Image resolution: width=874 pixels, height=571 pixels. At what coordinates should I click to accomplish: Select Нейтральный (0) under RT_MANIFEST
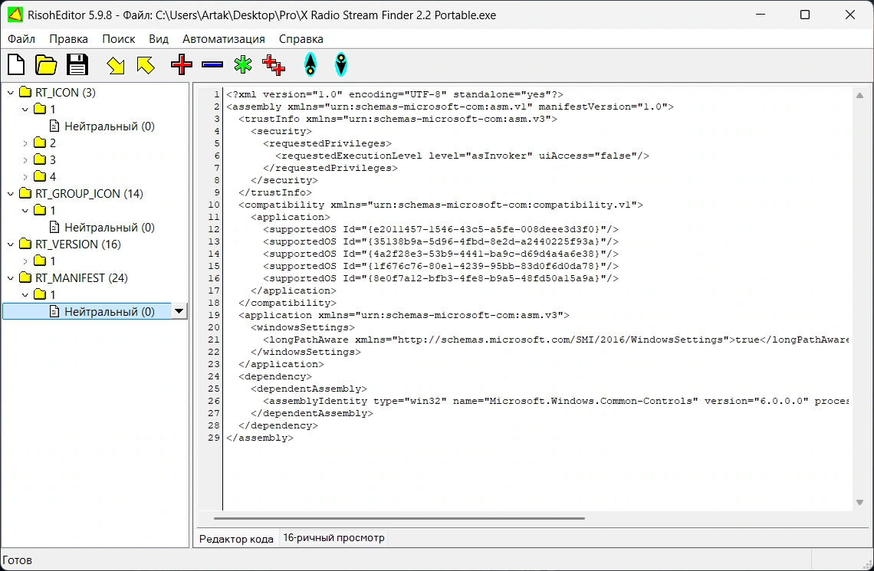(x=109, y=311)
